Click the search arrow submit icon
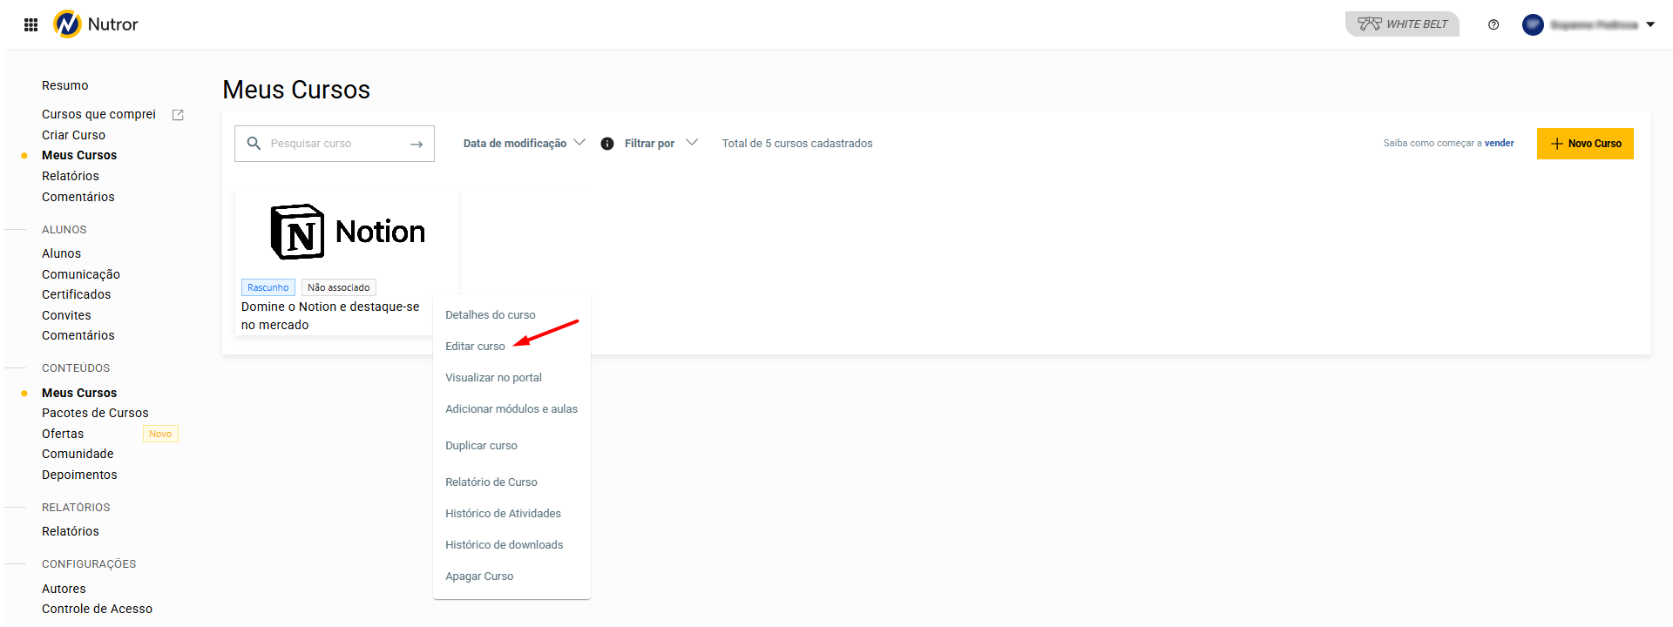 (x=417, y=144)
